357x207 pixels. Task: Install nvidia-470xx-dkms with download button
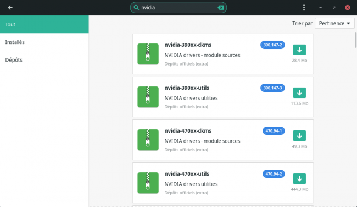(x=299, y=136)
